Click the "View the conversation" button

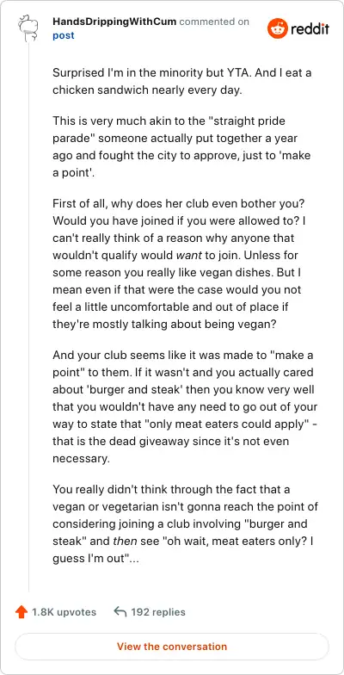[x=172, y=646]
